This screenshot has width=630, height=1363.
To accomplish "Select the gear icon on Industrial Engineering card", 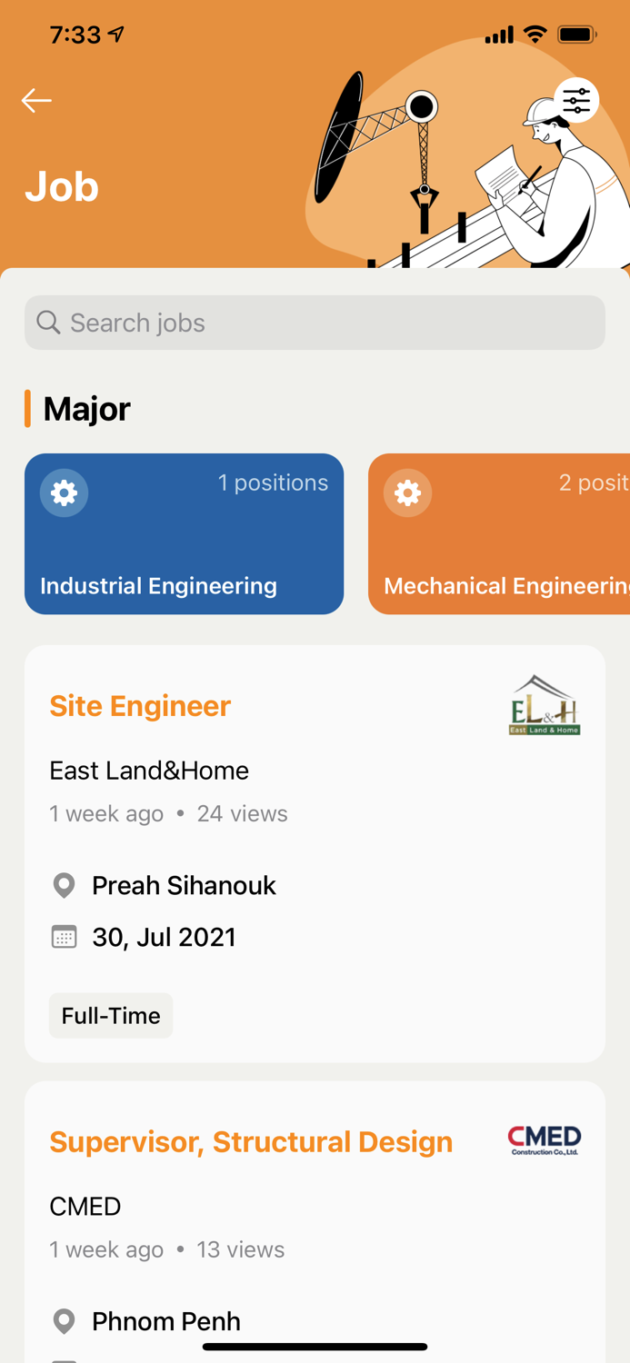I will click(x=64, y=493).
